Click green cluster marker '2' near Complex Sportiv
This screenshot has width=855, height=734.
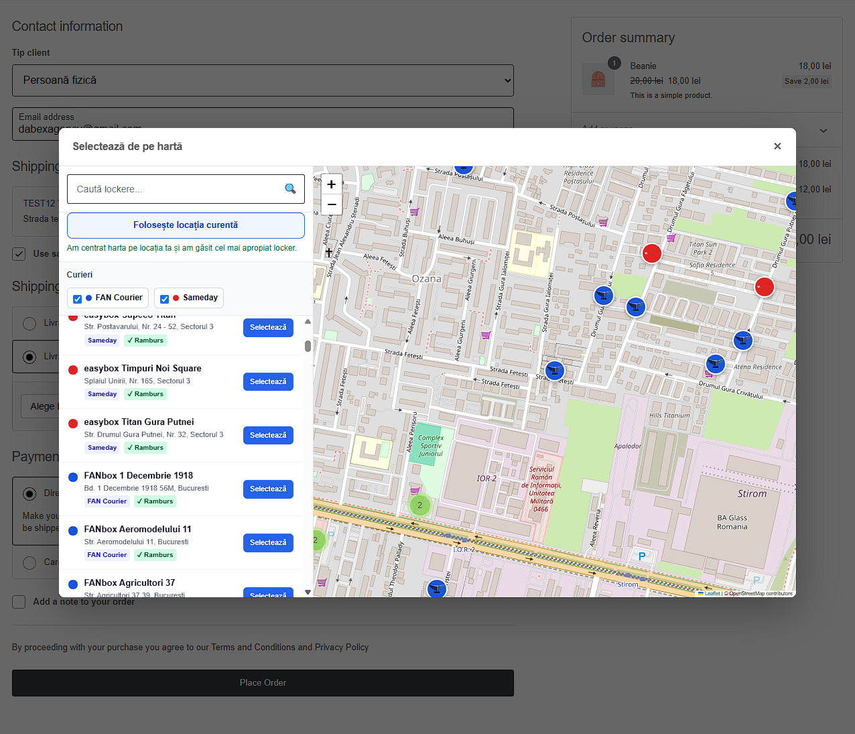[419, 505]
